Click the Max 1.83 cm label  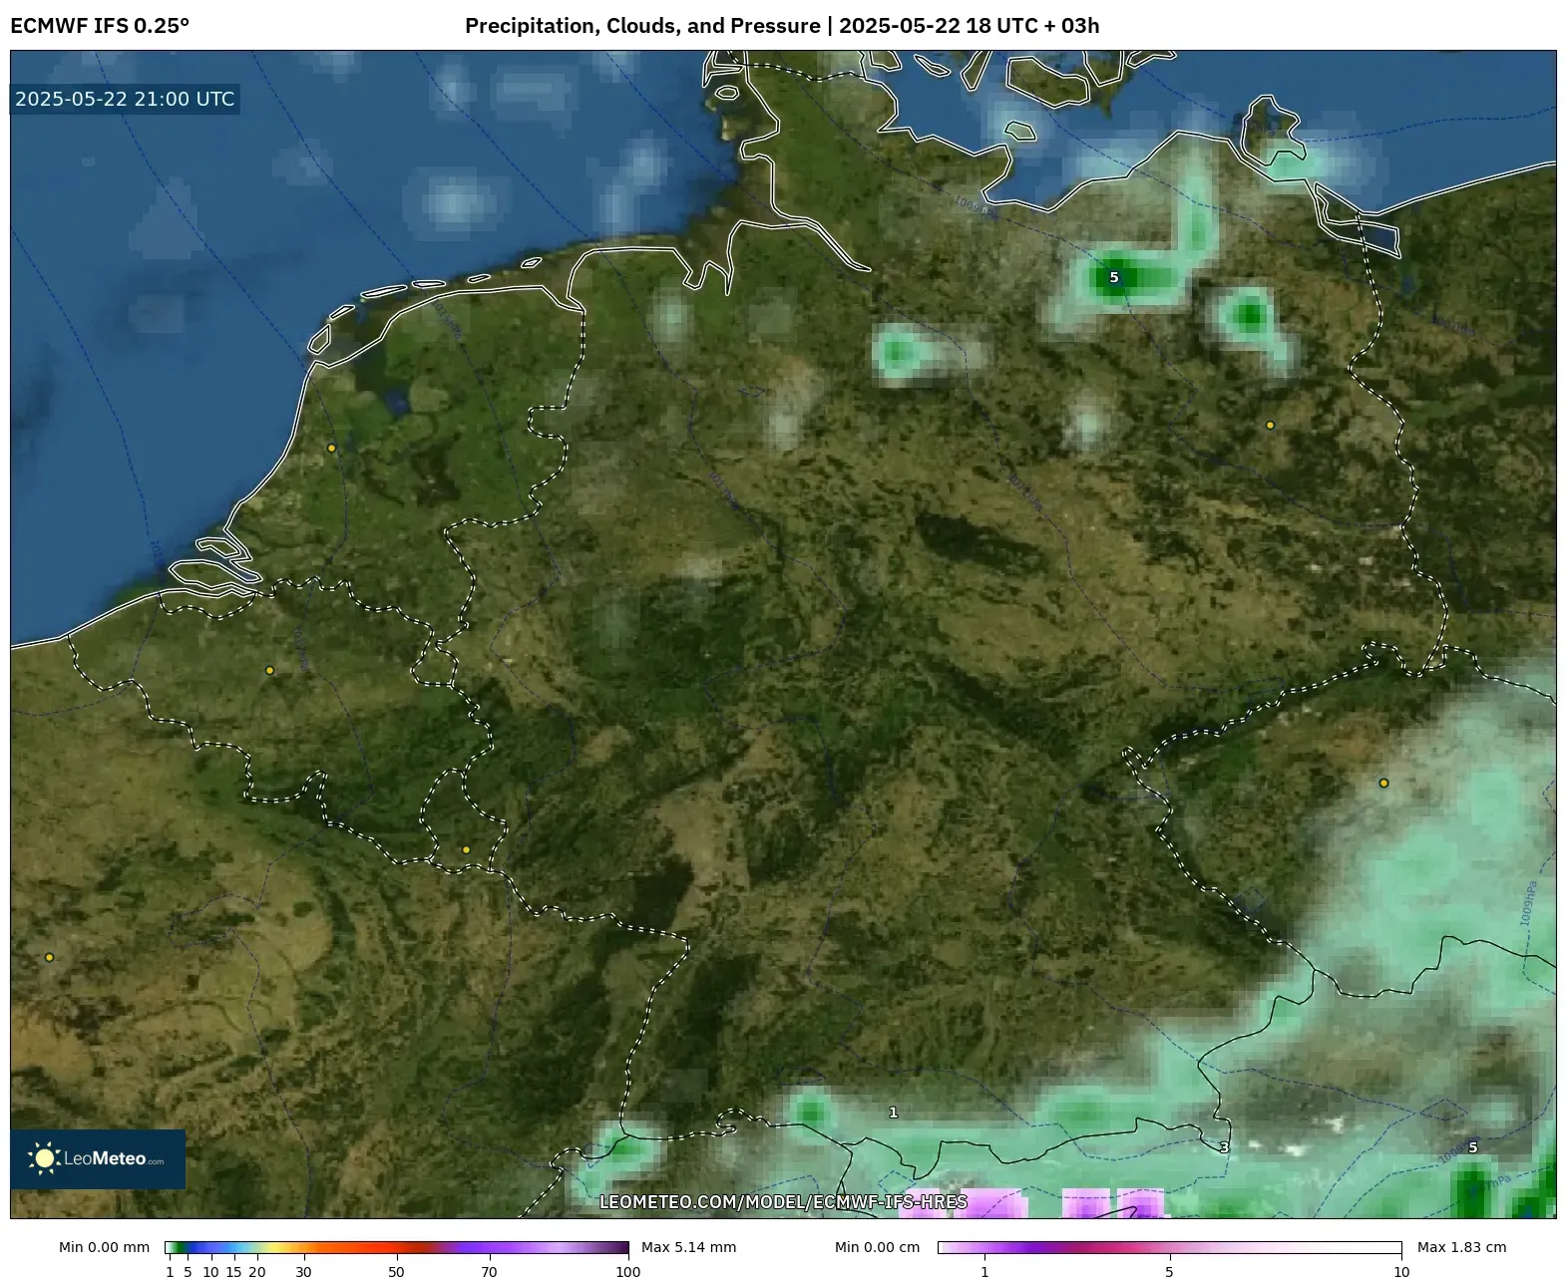pyautogui.click(x=1462, y=1247)
